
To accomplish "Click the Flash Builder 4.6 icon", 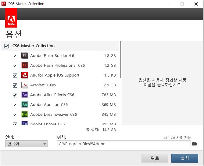I will point(25,55).
